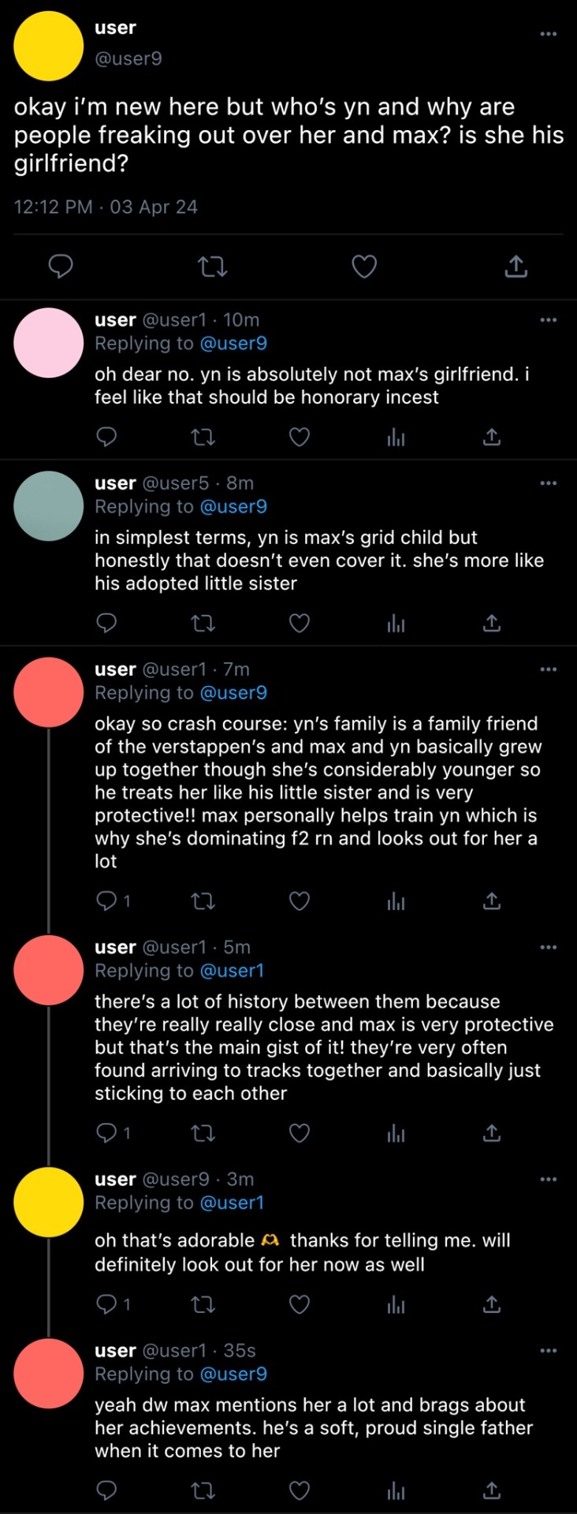Open more options on user5's reply
Image resolution: width=577 pixels, height=1514 pixels.
coord(549,483)
